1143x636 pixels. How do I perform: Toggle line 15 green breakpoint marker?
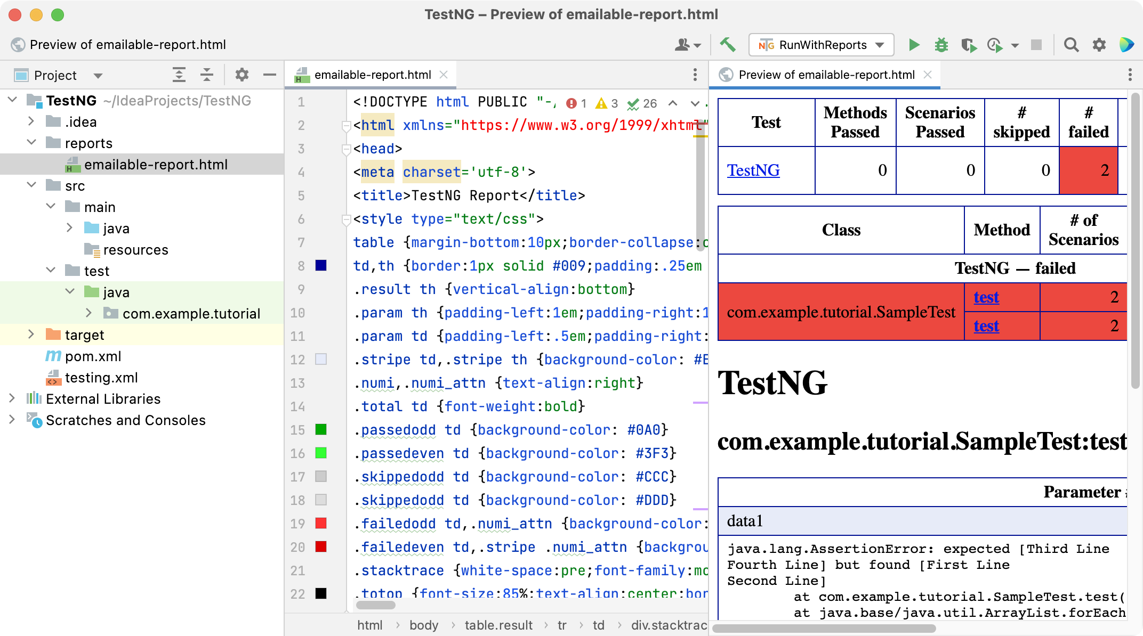(320, 429)
